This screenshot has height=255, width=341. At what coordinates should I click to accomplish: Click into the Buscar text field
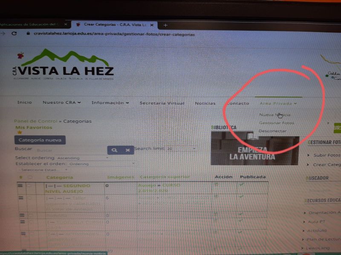point(70,150)
